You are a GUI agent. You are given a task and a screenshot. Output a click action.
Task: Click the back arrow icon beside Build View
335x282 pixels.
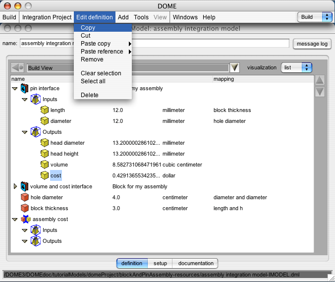point(17,68)
